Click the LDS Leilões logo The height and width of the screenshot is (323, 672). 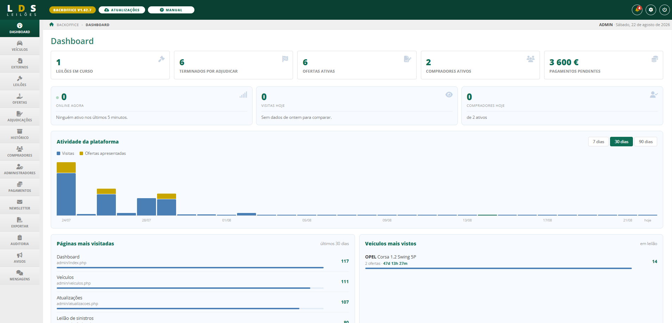pos(21,10)
